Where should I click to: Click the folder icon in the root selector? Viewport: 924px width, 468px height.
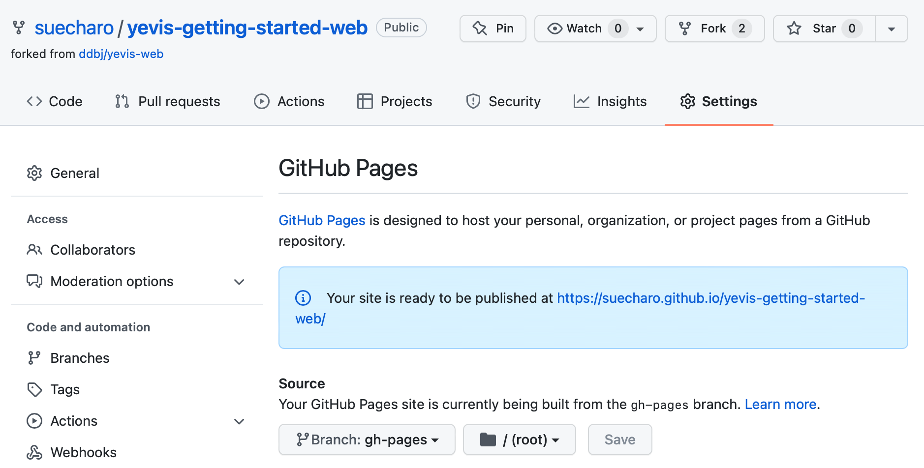tap(488, 439)
